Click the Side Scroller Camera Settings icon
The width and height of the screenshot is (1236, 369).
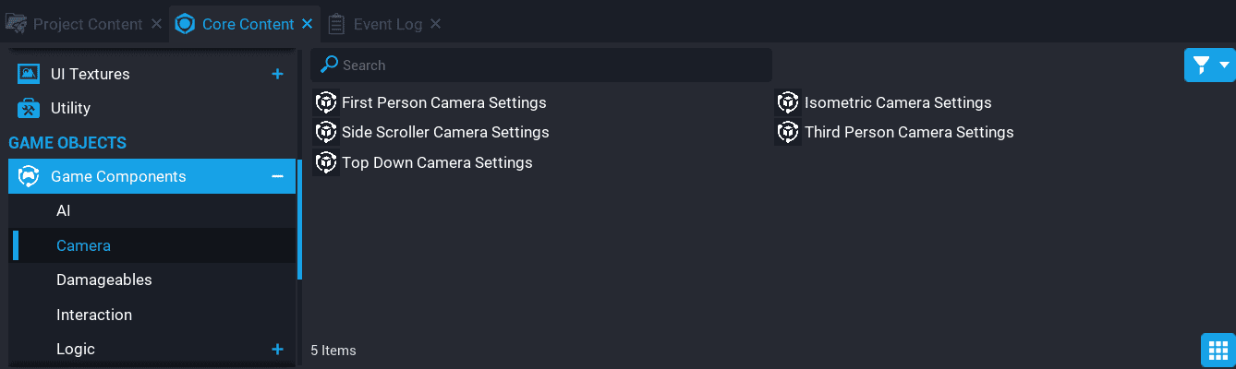[x=326, y=132]
